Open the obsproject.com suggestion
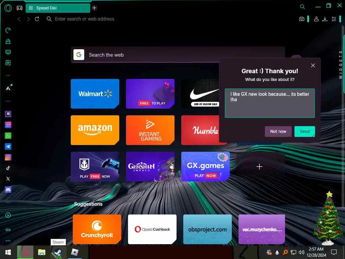The width and height of the screenshot is (345, 259). click(208, 229)
